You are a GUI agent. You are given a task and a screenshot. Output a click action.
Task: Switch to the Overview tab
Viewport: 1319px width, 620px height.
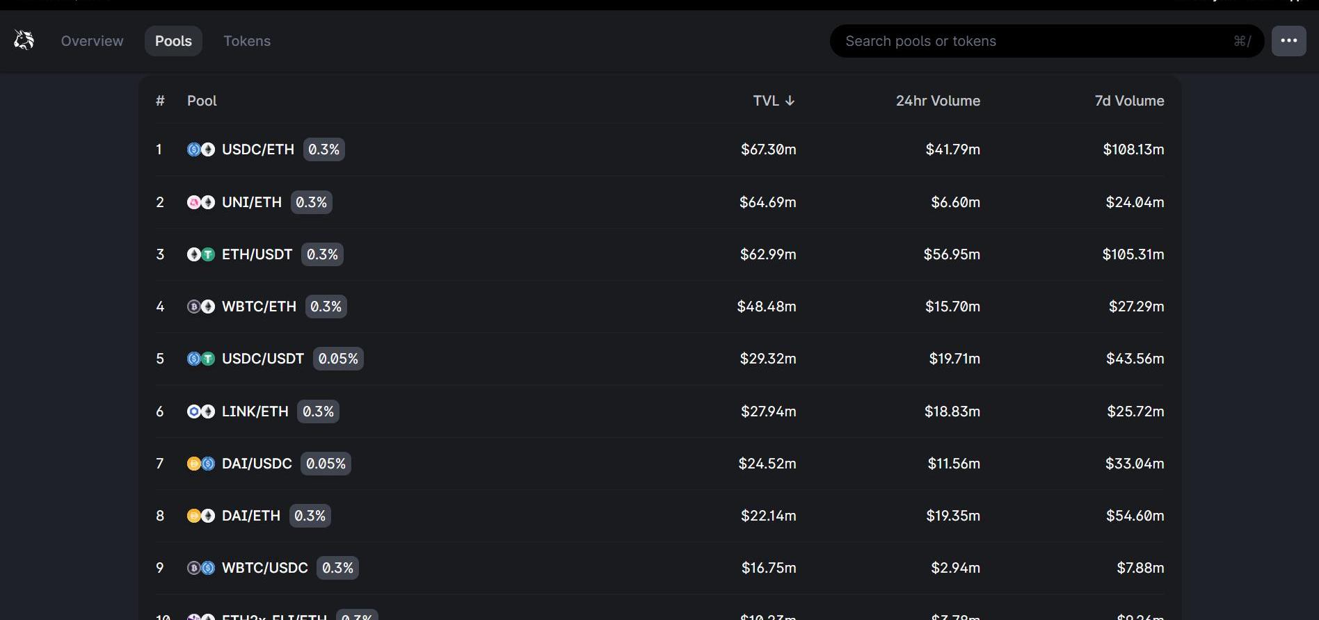[92, 41]
